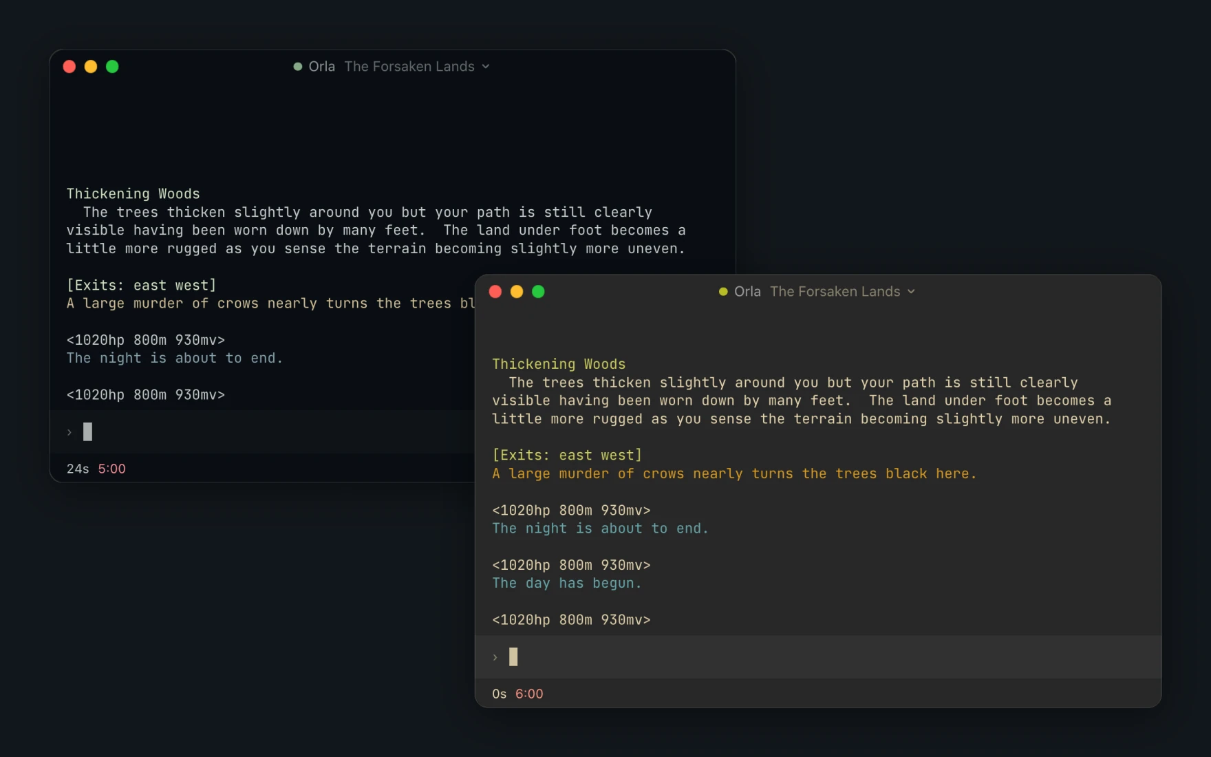Screen dimensions: 1211x757
Task: Click 'The night is about to end.' in back window
Action: click(175, 359)
